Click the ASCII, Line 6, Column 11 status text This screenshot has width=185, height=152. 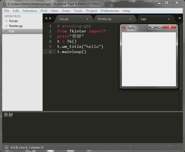[27, 147]
